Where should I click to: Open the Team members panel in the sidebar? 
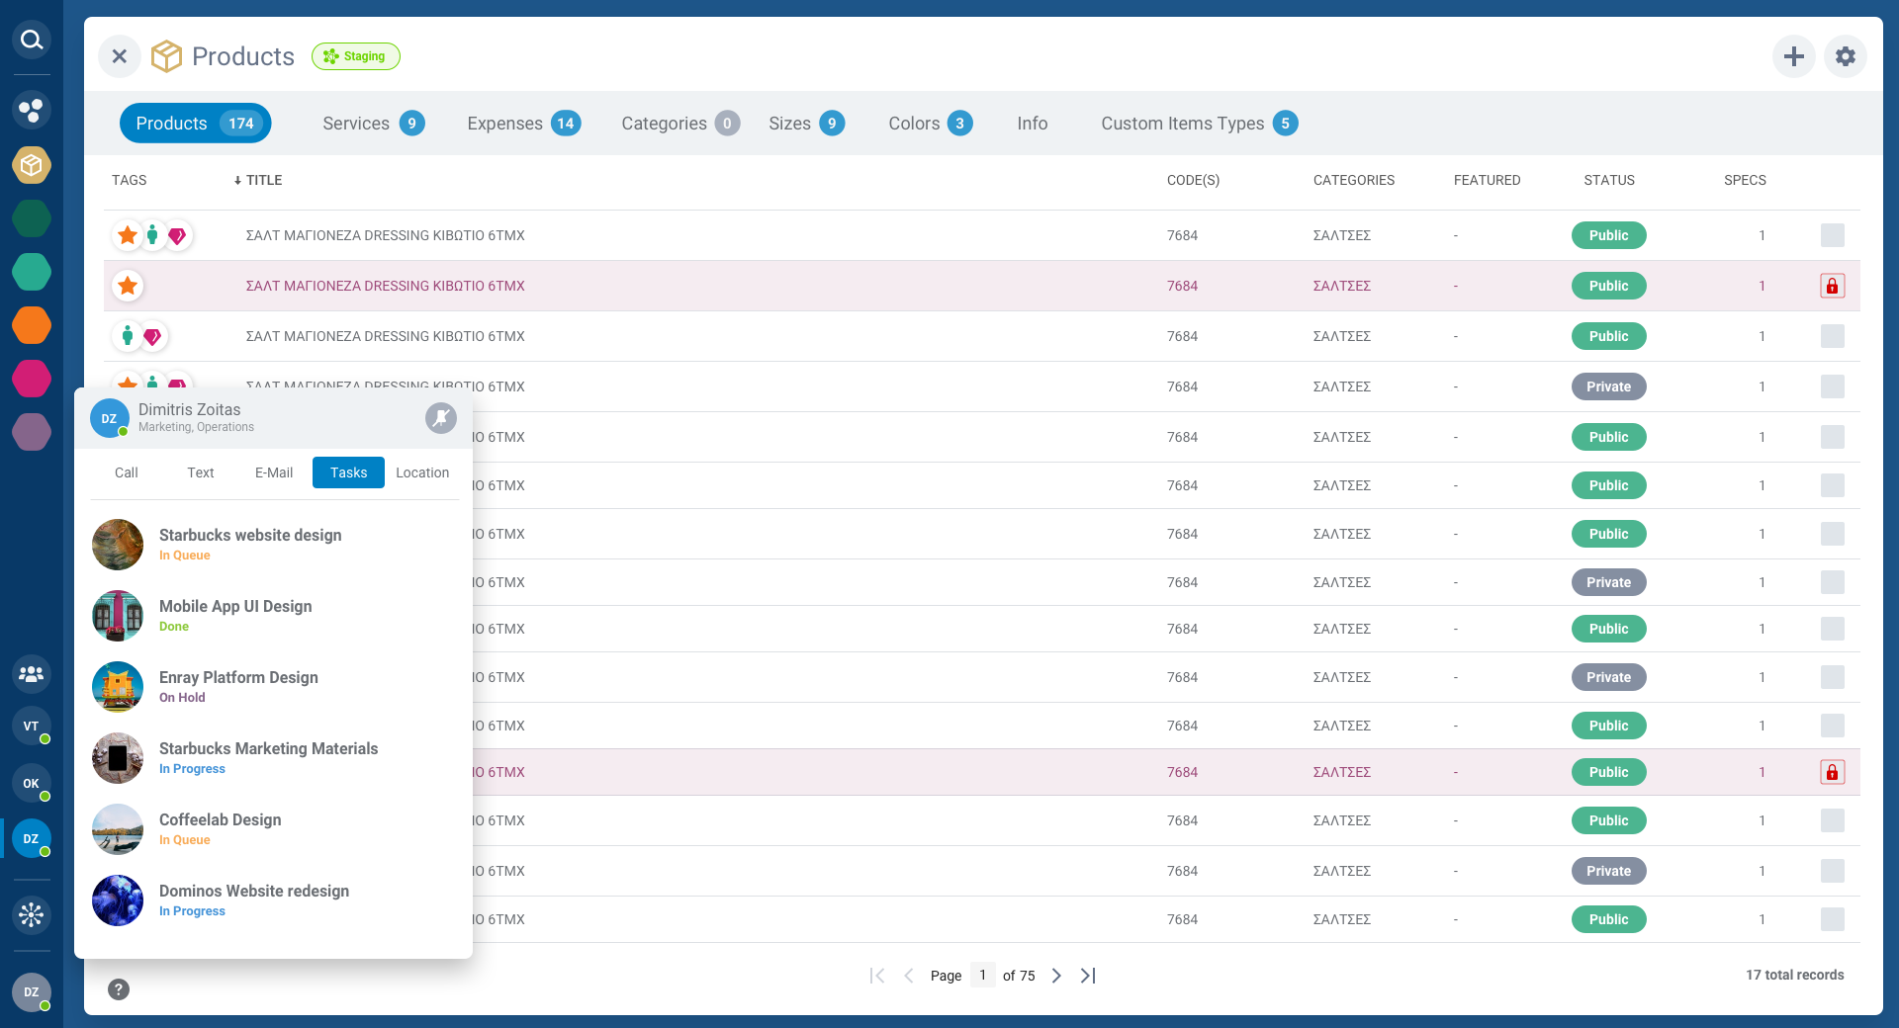tap(31, 674)
